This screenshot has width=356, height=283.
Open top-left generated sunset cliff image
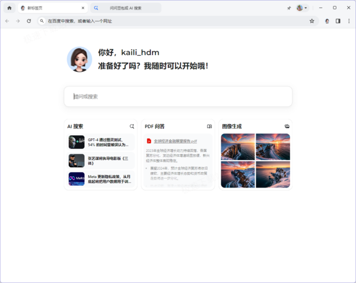click(x=238, y=147)
